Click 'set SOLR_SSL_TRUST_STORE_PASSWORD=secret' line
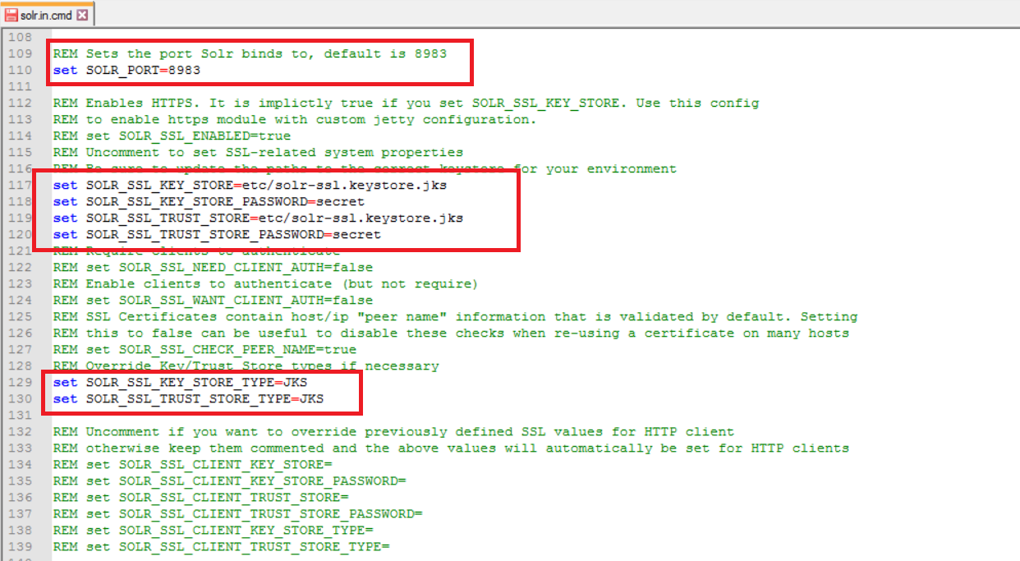 [x=218, y=234]
